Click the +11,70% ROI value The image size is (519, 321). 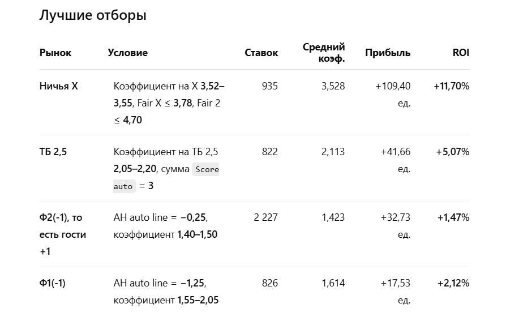click(x=452, y=86)
